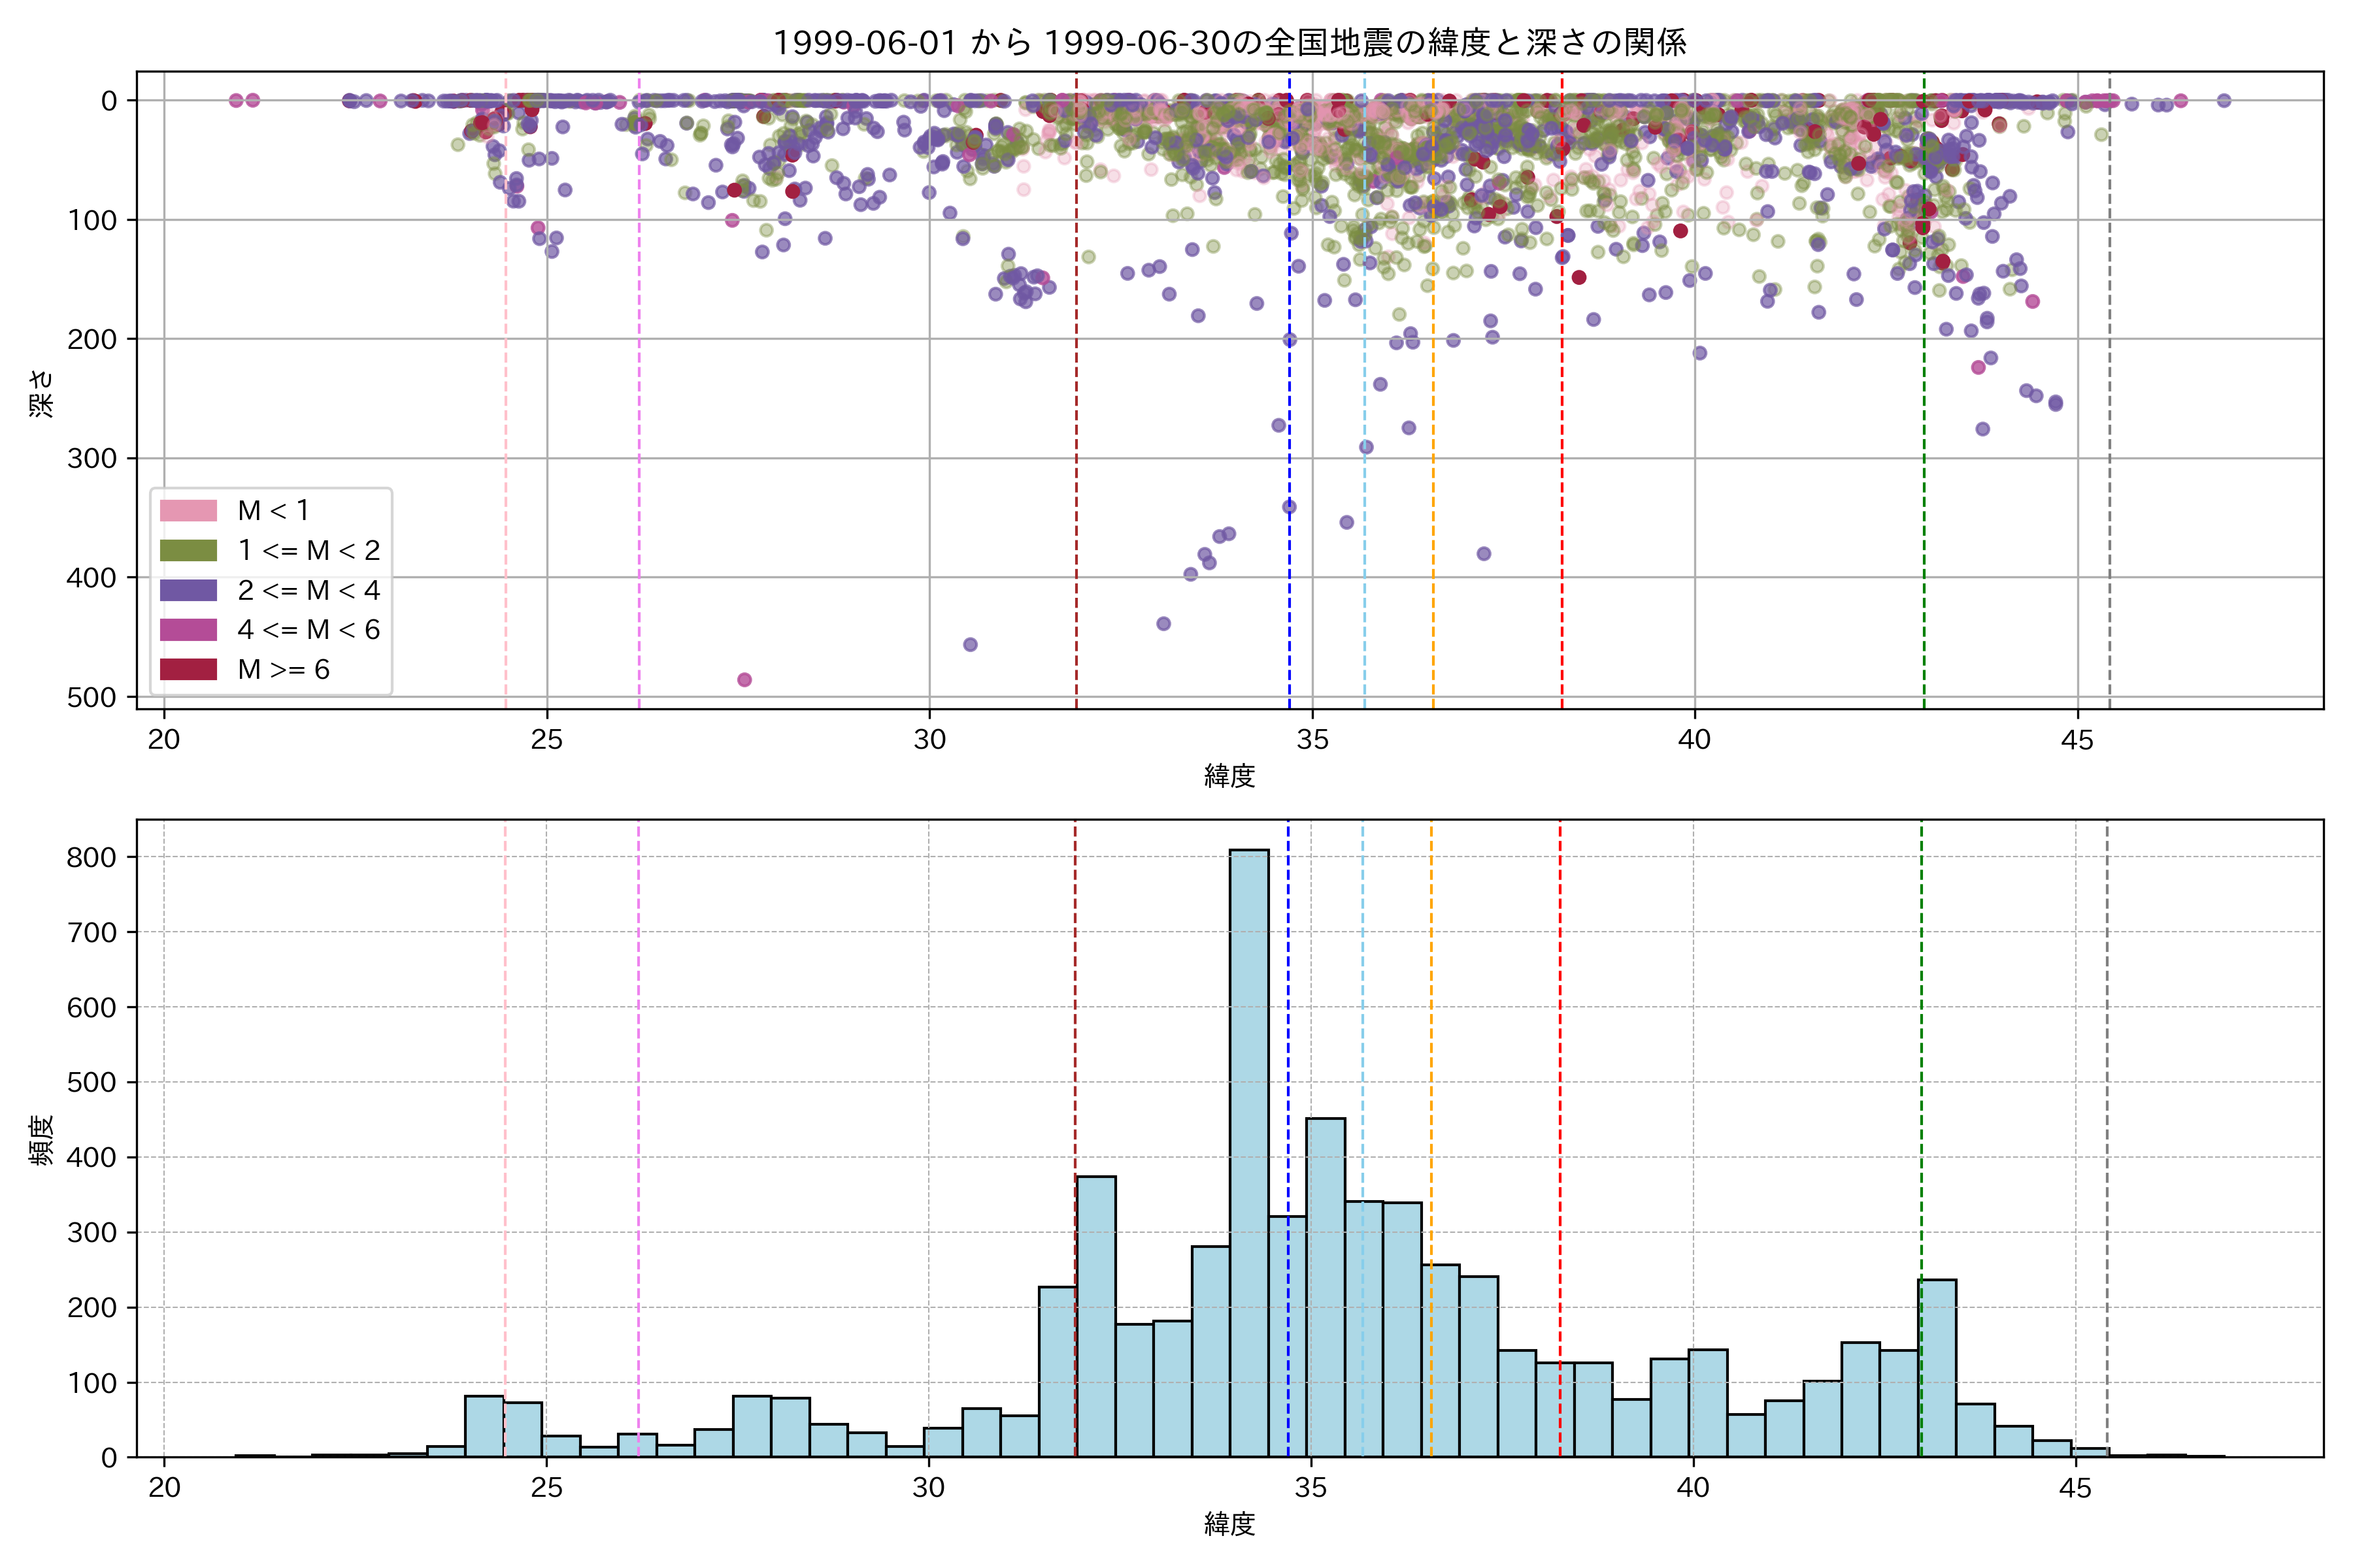Click the 800 tick label on histogram
The image size is (2353, 1568).
point(91,857)
